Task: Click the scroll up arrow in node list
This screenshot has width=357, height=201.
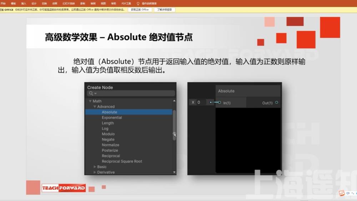Action: pyautogui.click(x=174, y=101)
